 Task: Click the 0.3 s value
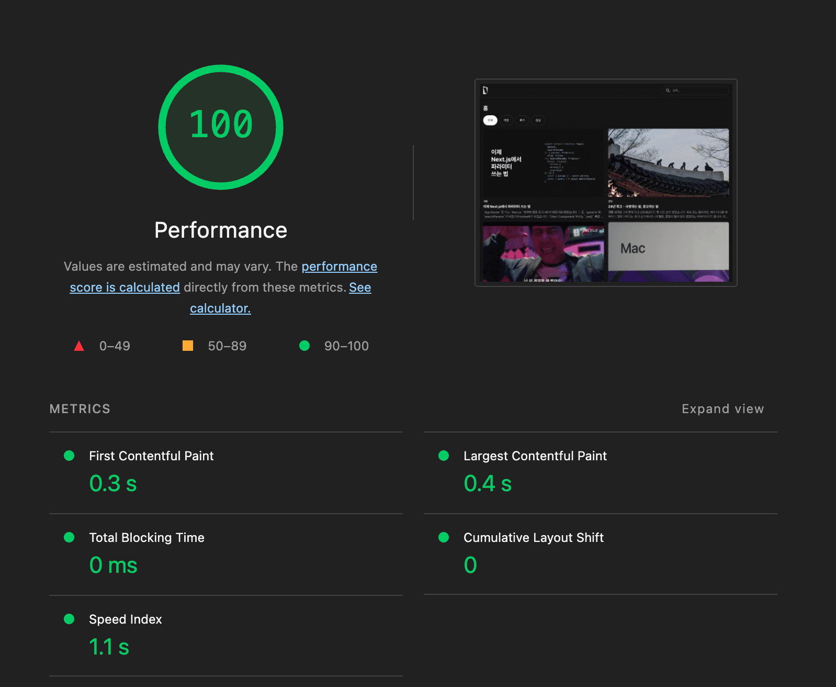113,483
